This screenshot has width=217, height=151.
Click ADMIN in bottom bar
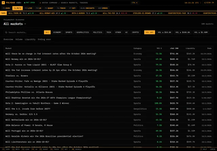(213, 149)
